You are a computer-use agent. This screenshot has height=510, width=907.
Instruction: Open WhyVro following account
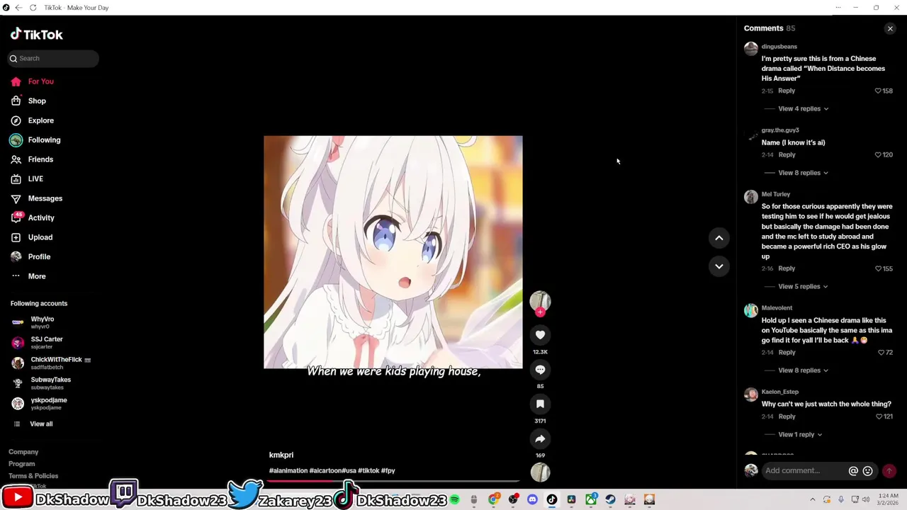[x=43, y=322]
